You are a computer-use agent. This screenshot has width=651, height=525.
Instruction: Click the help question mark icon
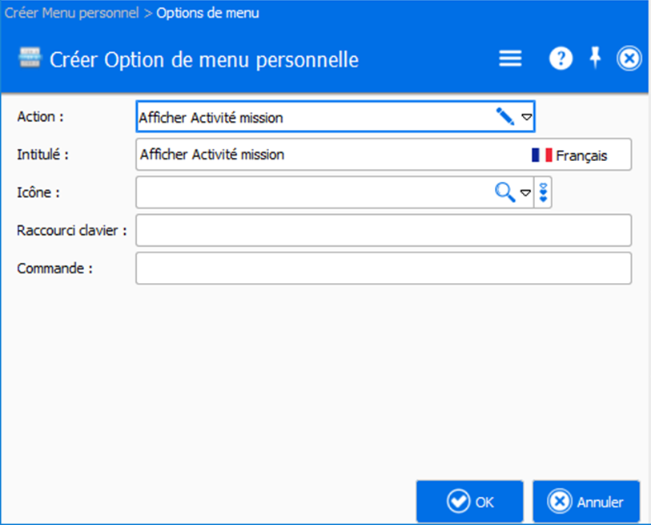[x=561, y=59]
